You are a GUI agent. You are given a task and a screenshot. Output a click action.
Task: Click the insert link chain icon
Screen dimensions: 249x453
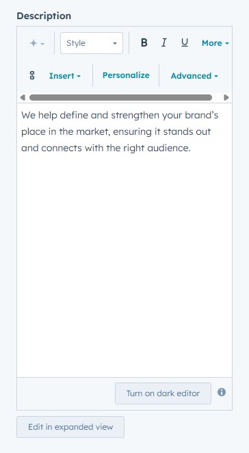coord(32,76)
